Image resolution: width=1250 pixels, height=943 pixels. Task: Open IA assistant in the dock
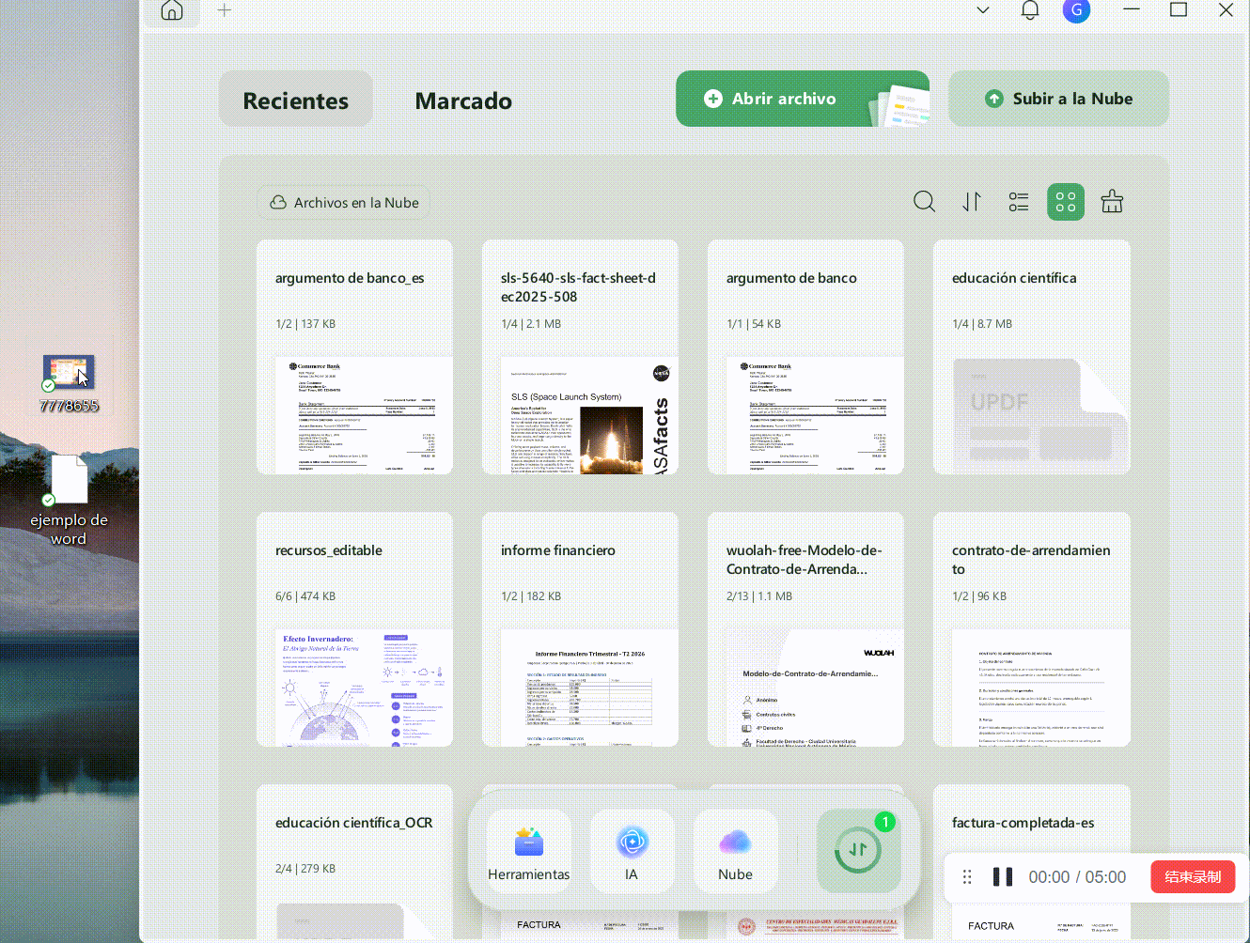pos(633,851)
